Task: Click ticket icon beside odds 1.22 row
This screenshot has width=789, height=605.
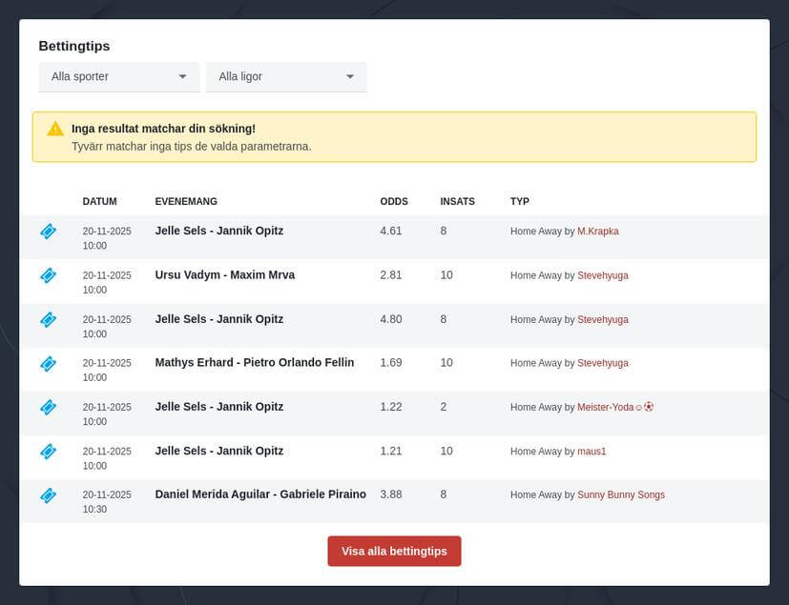Action: click(x=48, y=407)
